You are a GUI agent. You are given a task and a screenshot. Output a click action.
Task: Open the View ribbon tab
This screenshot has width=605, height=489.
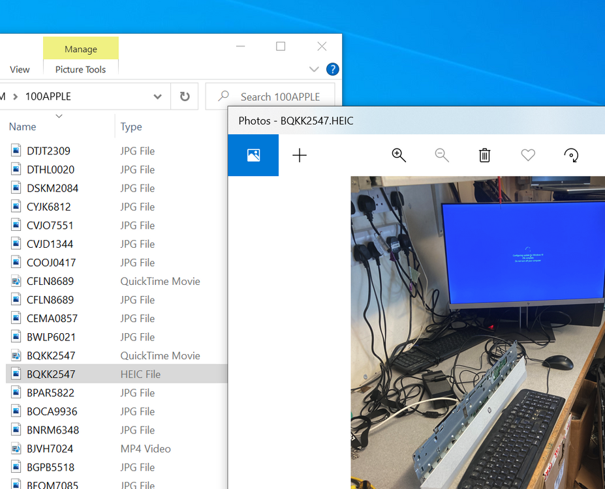[20, 69]
